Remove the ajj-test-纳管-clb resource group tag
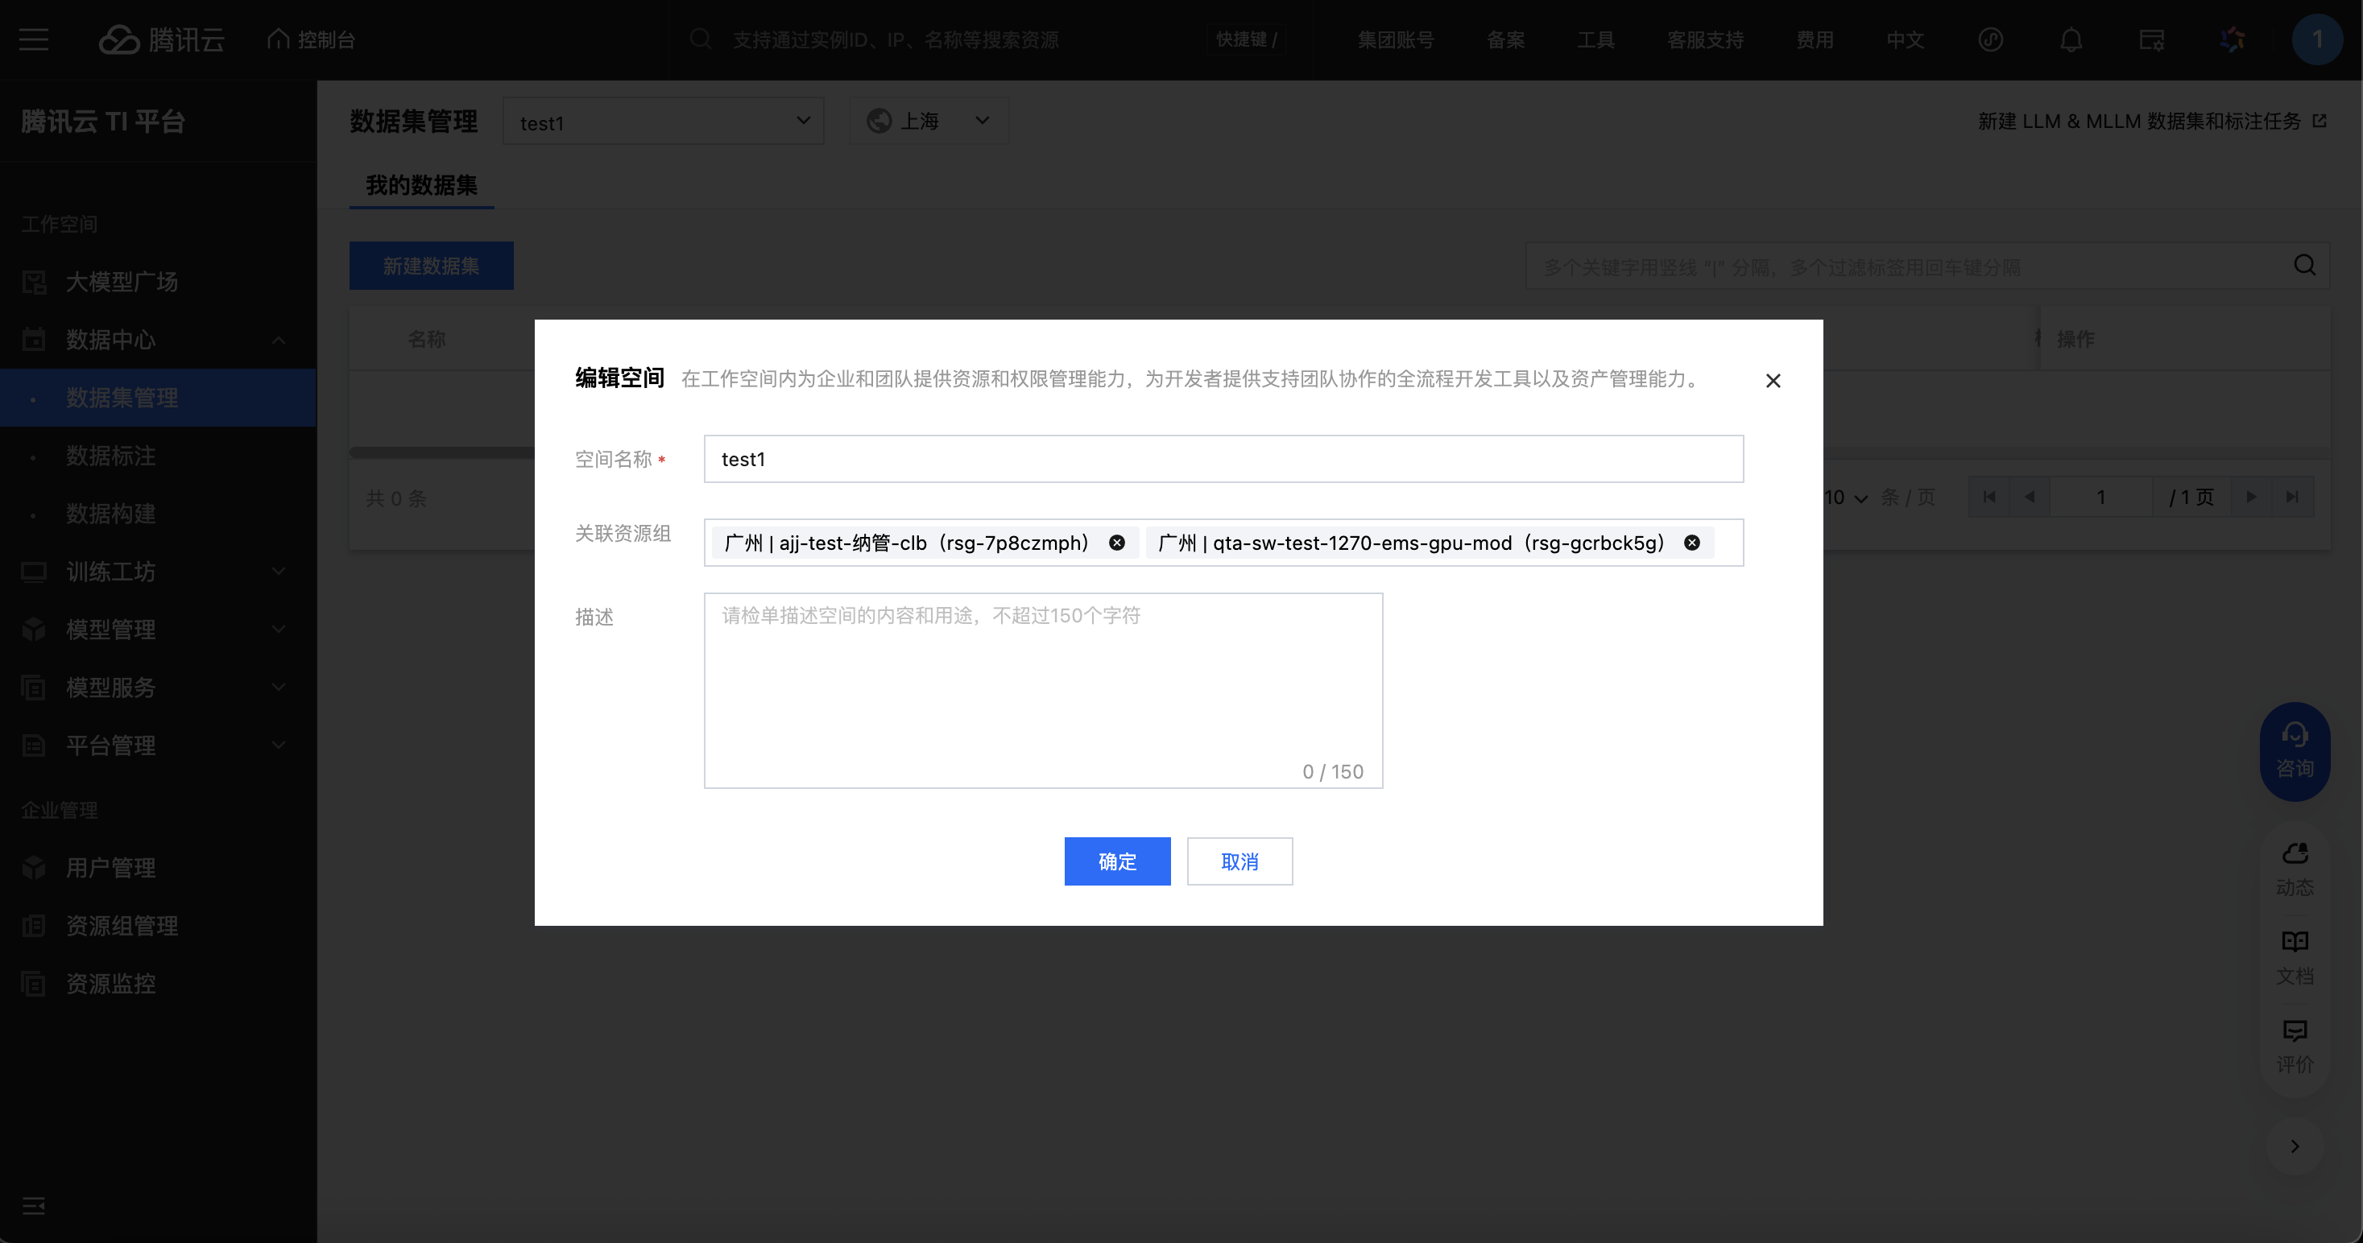The width and height of the screenshot is (2363, 1243). tap(1116, 543)
